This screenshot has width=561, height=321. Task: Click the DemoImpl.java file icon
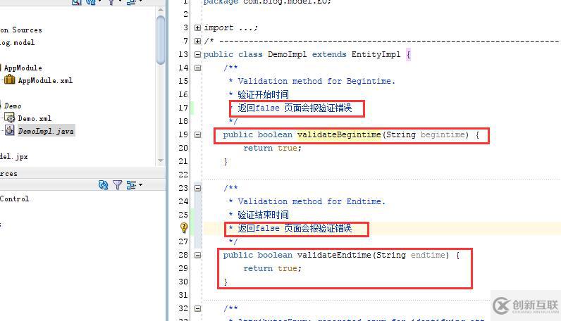(10, 130)
